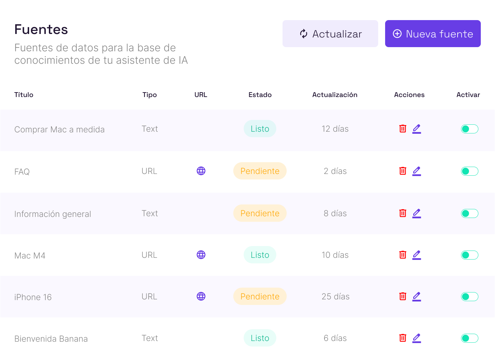Open the iPhone 16 globe link icon

[x=201, y=296]
